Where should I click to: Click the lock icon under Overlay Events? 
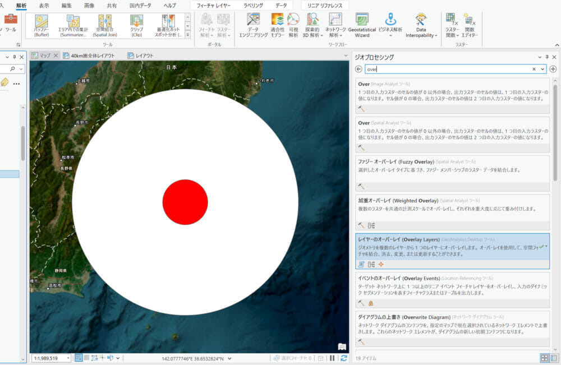pyautogui.click(x=371, y=303)
